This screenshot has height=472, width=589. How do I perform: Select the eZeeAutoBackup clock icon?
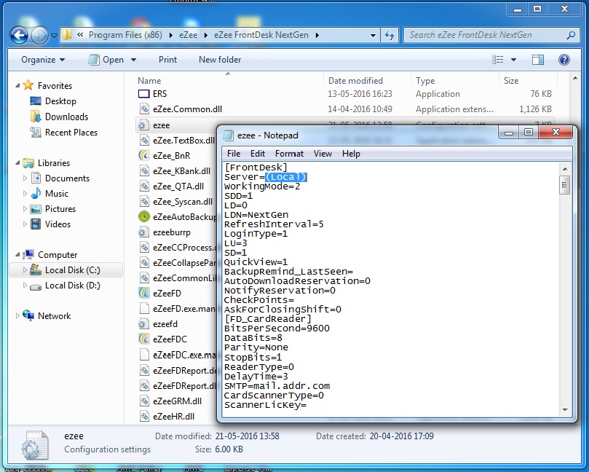pyautogui.click(x=144, y=217)
